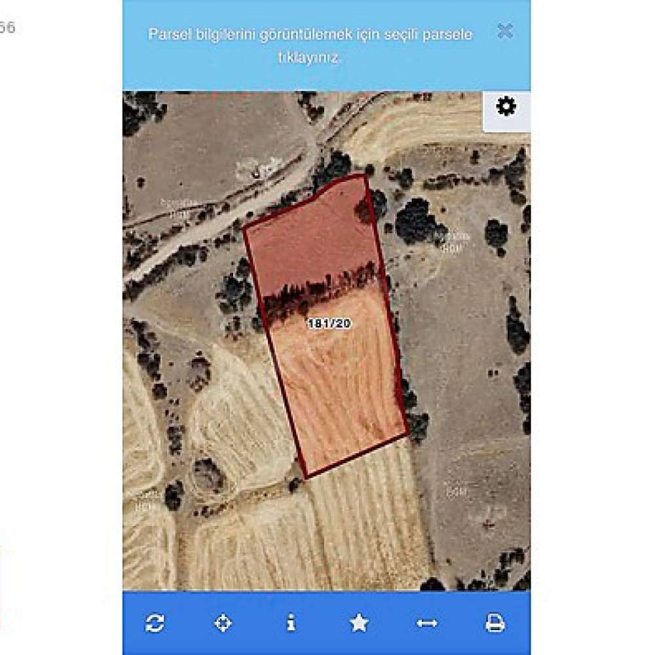Viewport: 655px width, 655px height.
Task: Add parcel to favorites via star icon
Action: 359,623
